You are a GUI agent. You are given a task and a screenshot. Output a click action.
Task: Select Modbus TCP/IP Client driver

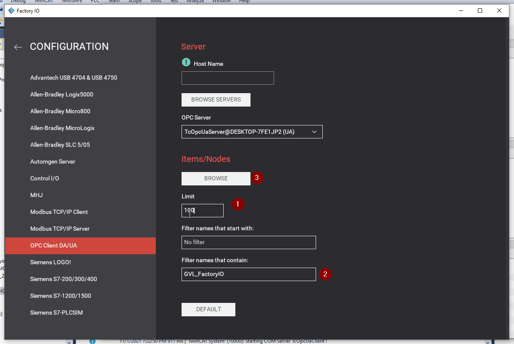80,212
